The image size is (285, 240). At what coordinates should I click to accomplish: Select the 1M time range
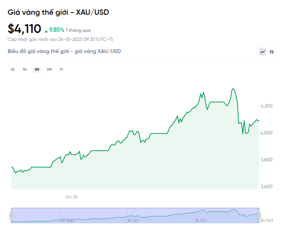coord(37,69)
